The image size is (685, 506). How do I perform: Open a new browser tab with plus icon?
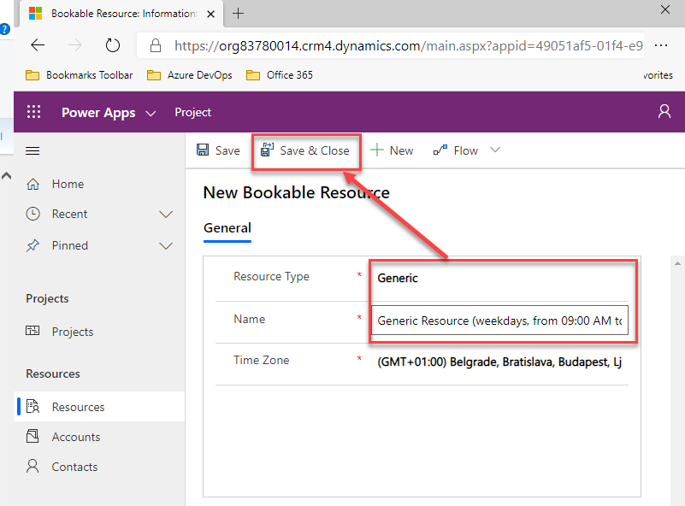click(238, 14)
